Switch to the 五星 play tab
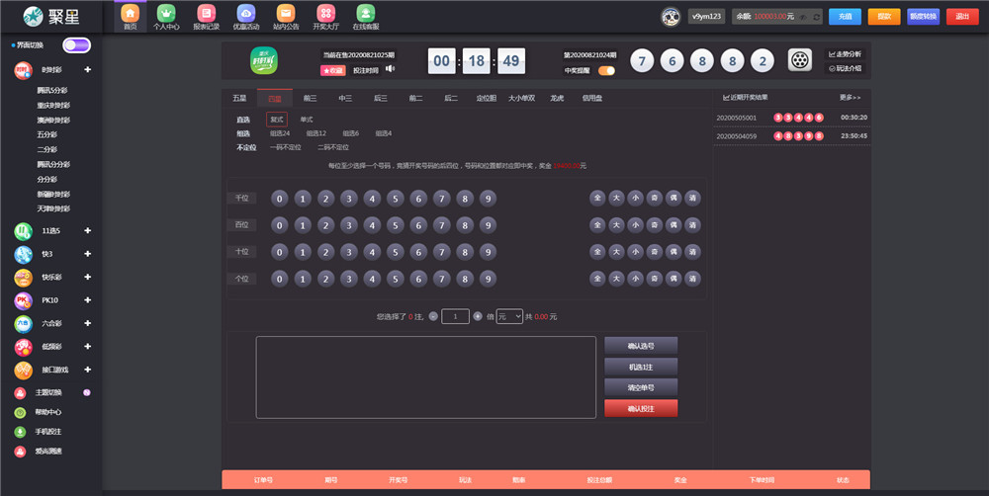The height and width of the screenshot is (496, 989). click(x=239, y=98)
